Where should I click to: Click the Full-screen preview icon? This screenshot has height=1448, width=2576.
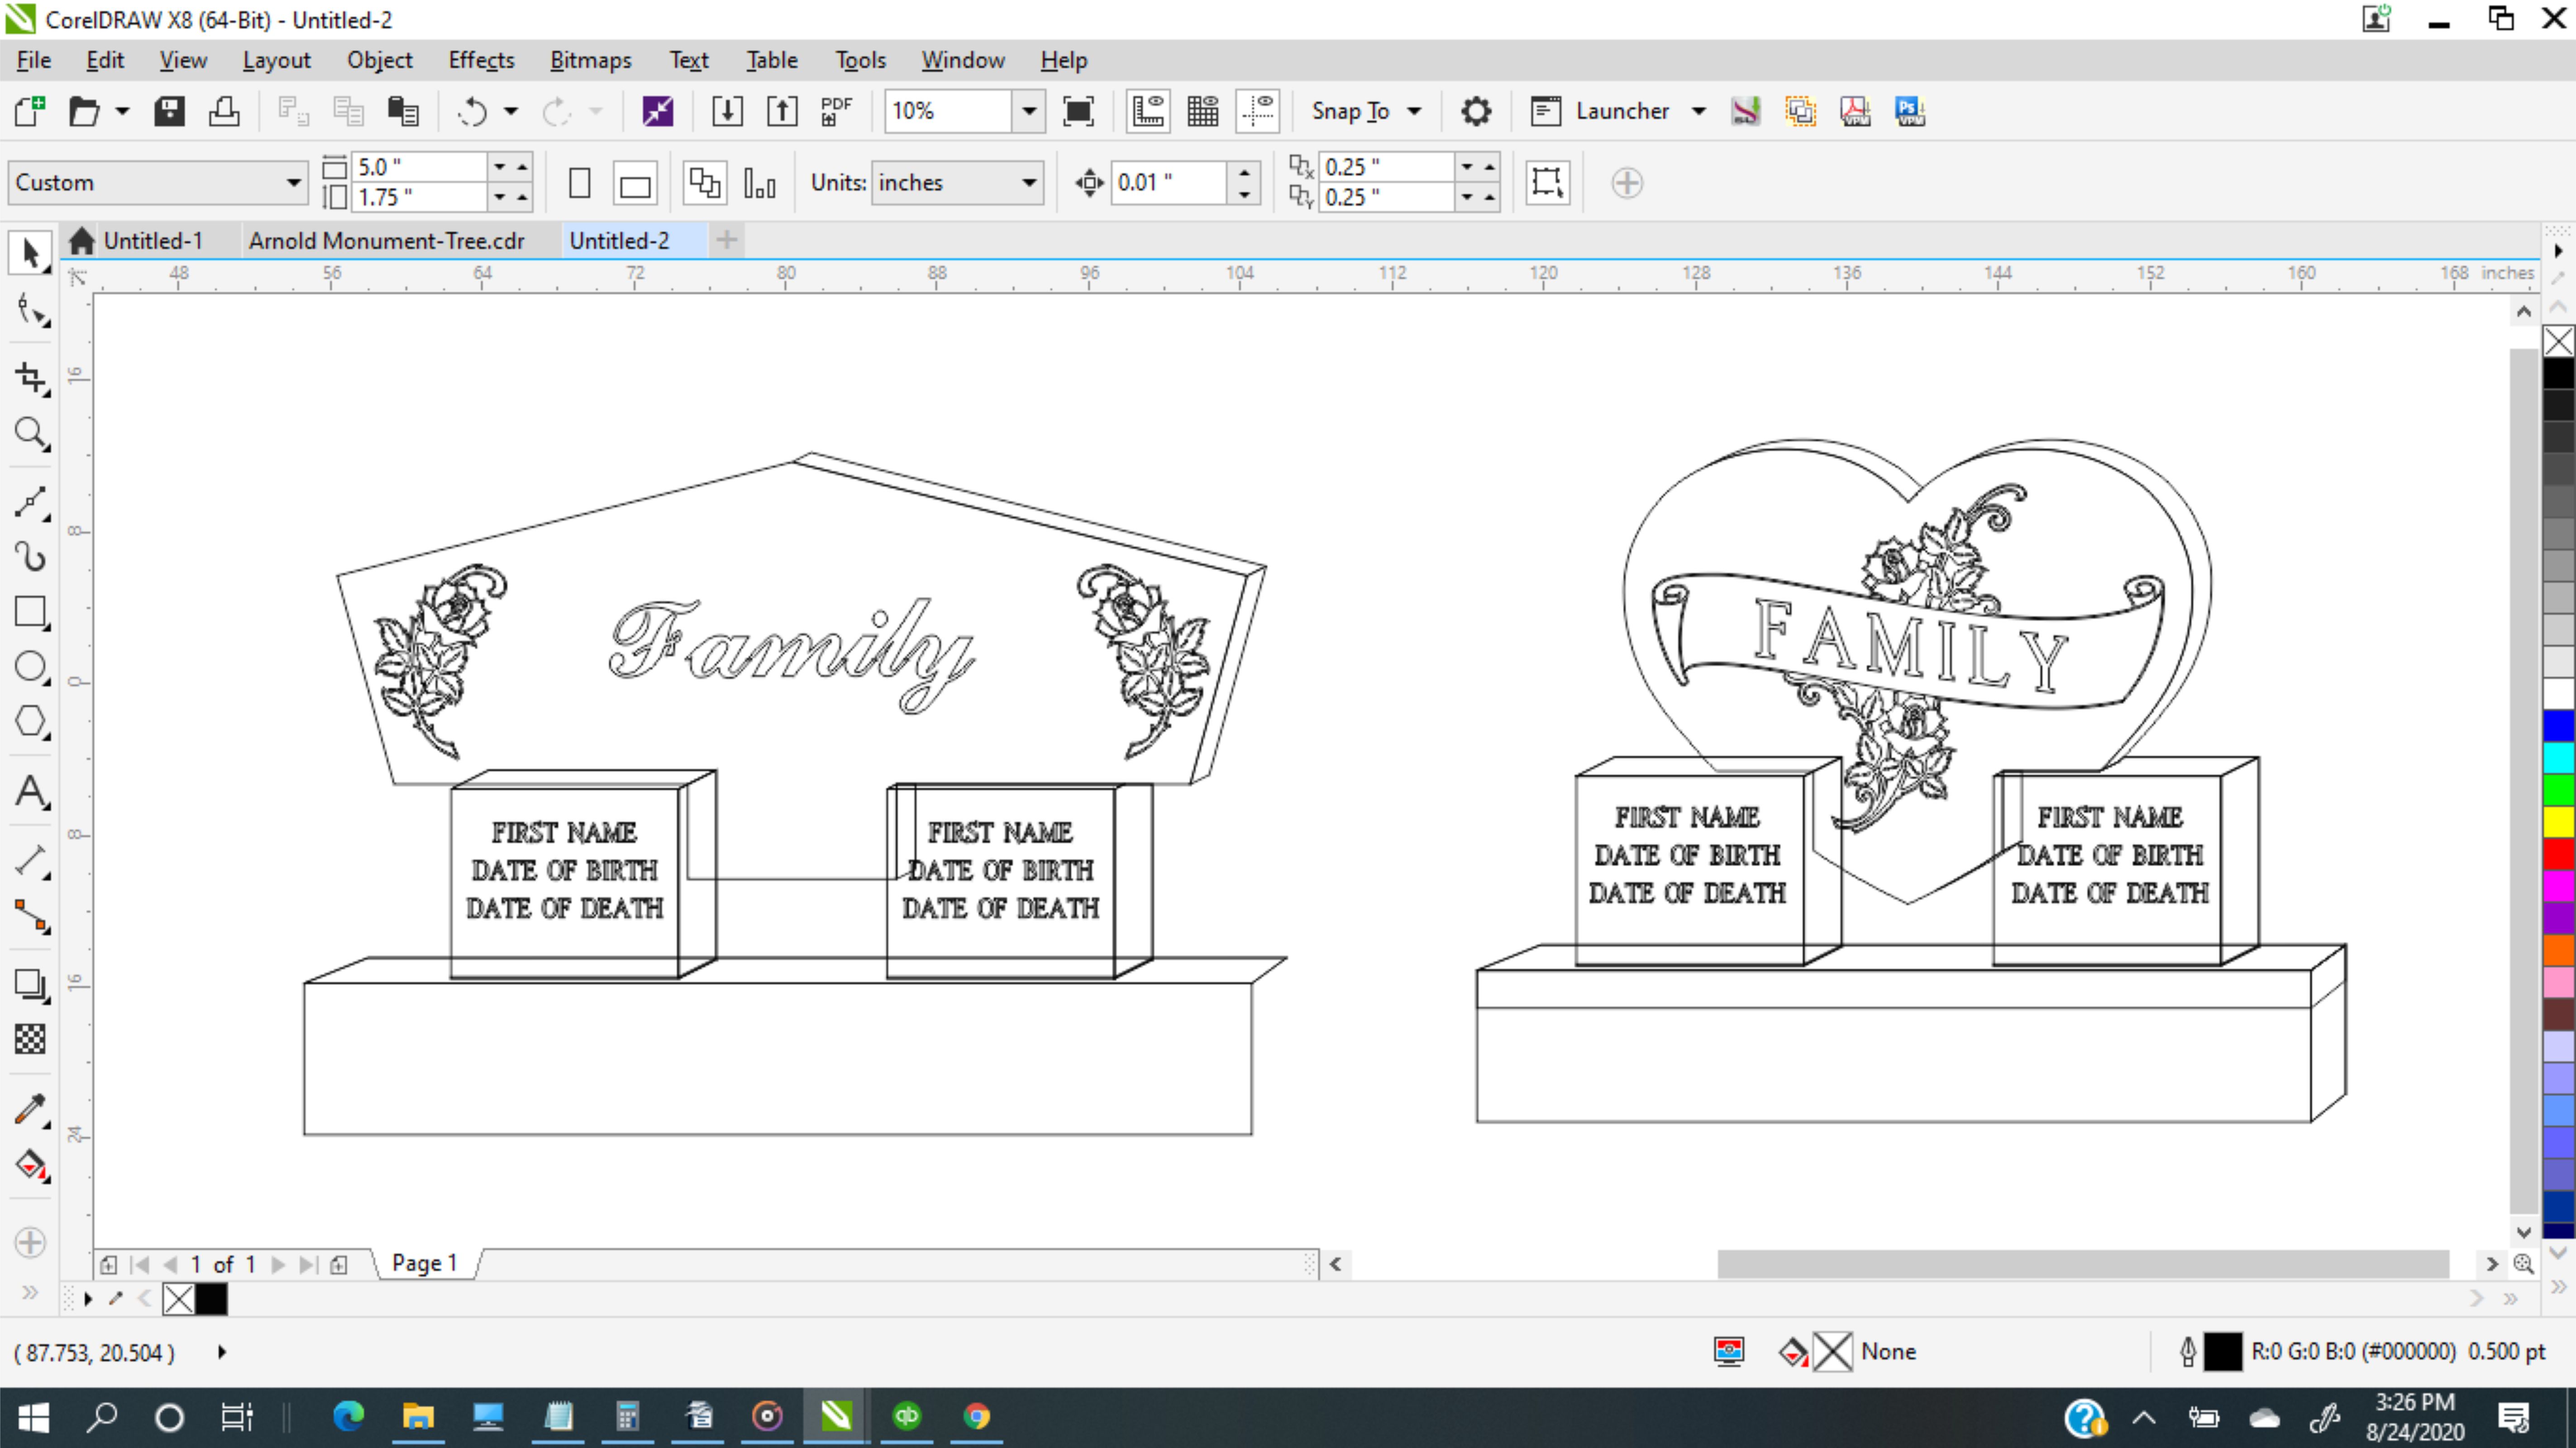(x=1078, y=111)
